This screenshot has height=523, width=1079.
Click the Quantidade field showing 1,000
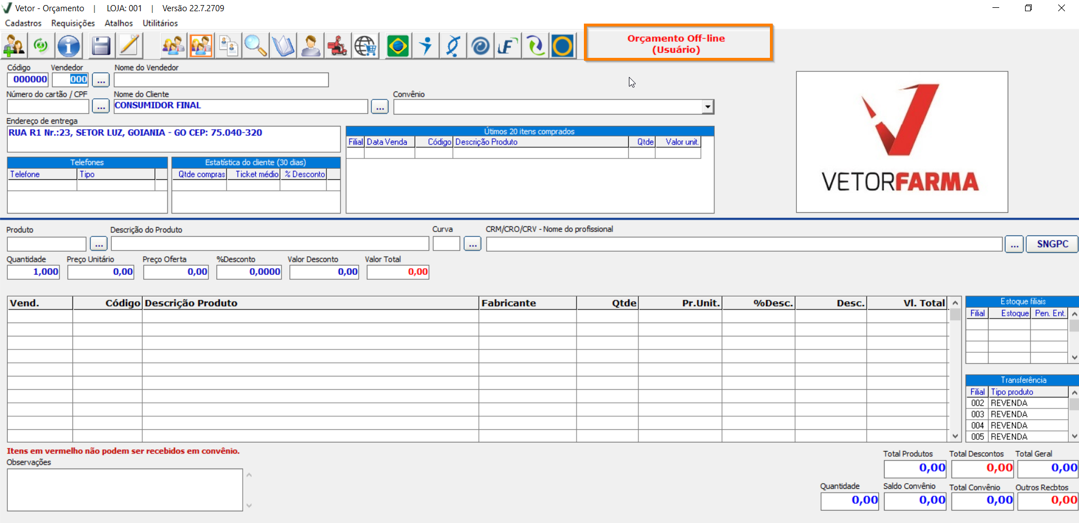click(33, 272)
